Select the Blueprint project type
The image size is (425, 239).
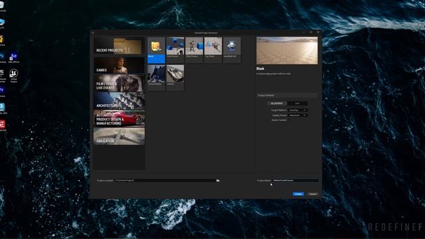[x=277, y=104]
